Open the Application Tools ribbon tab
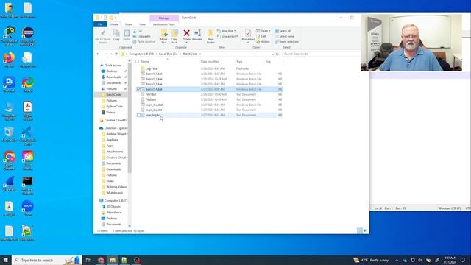471x265 pixels. [x=163, y=24]
